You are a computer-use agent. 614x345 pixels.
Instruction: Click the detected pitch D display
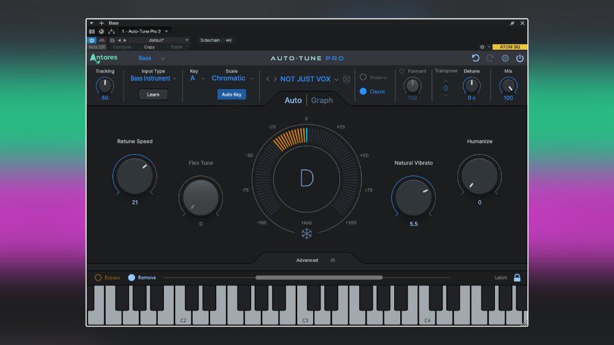[x=306, y=178]
